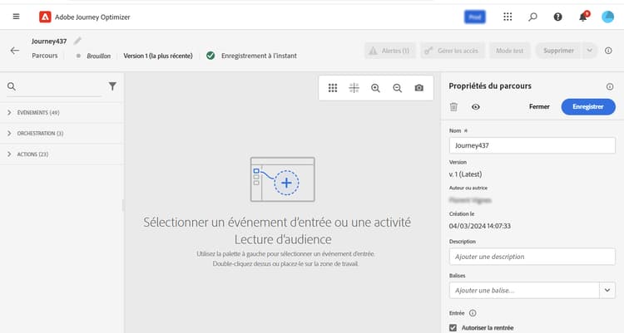Click the Brouillon status label
624x333 pixels.
click(99, 56)
